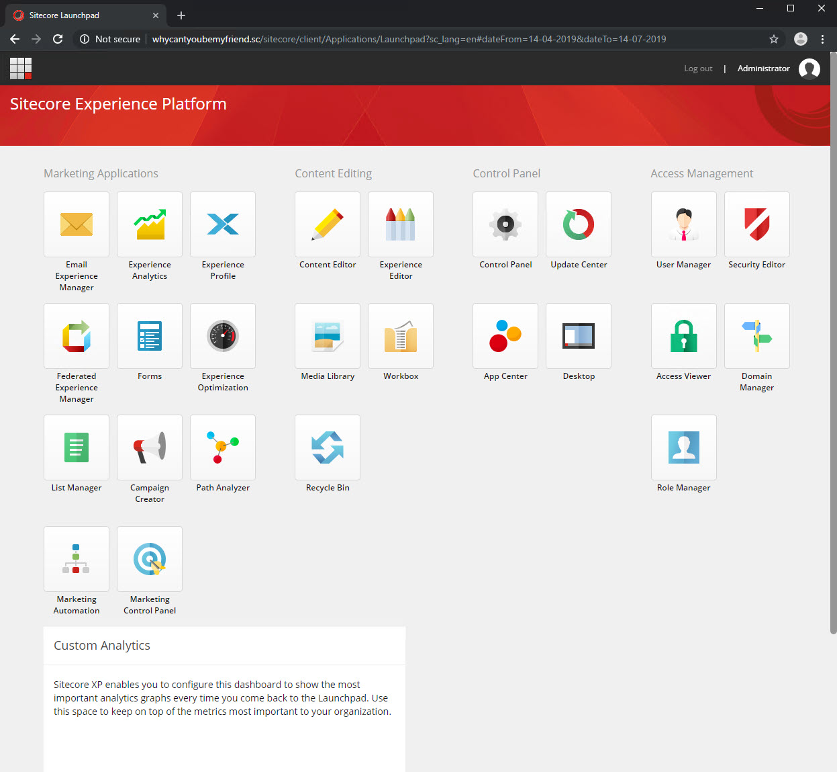Launch Experience Analytics app
The height and width of the screenshot is (772, 837).
(150, 224)
